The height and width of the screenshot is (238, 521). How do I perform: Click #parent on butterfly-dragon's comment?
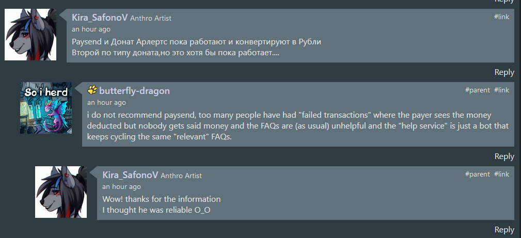[477, 90]
